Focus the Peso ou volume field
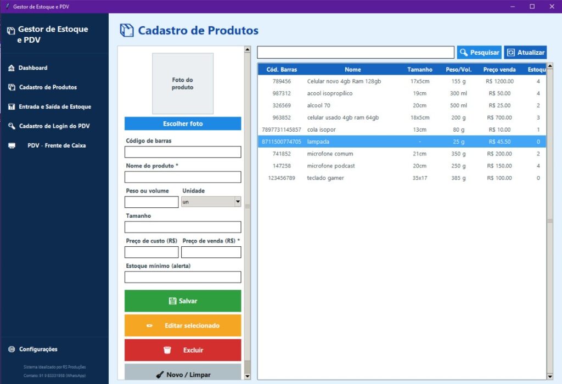The width and height of the screenshot is (562, 384). 151,202
